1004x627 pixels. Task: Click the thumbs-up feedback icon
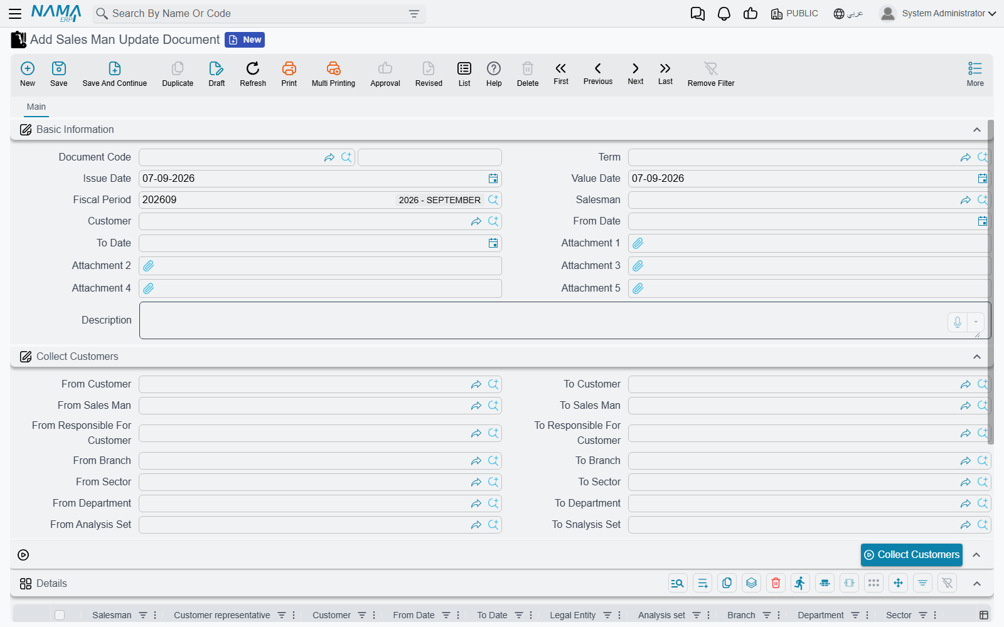click(750, 13)
